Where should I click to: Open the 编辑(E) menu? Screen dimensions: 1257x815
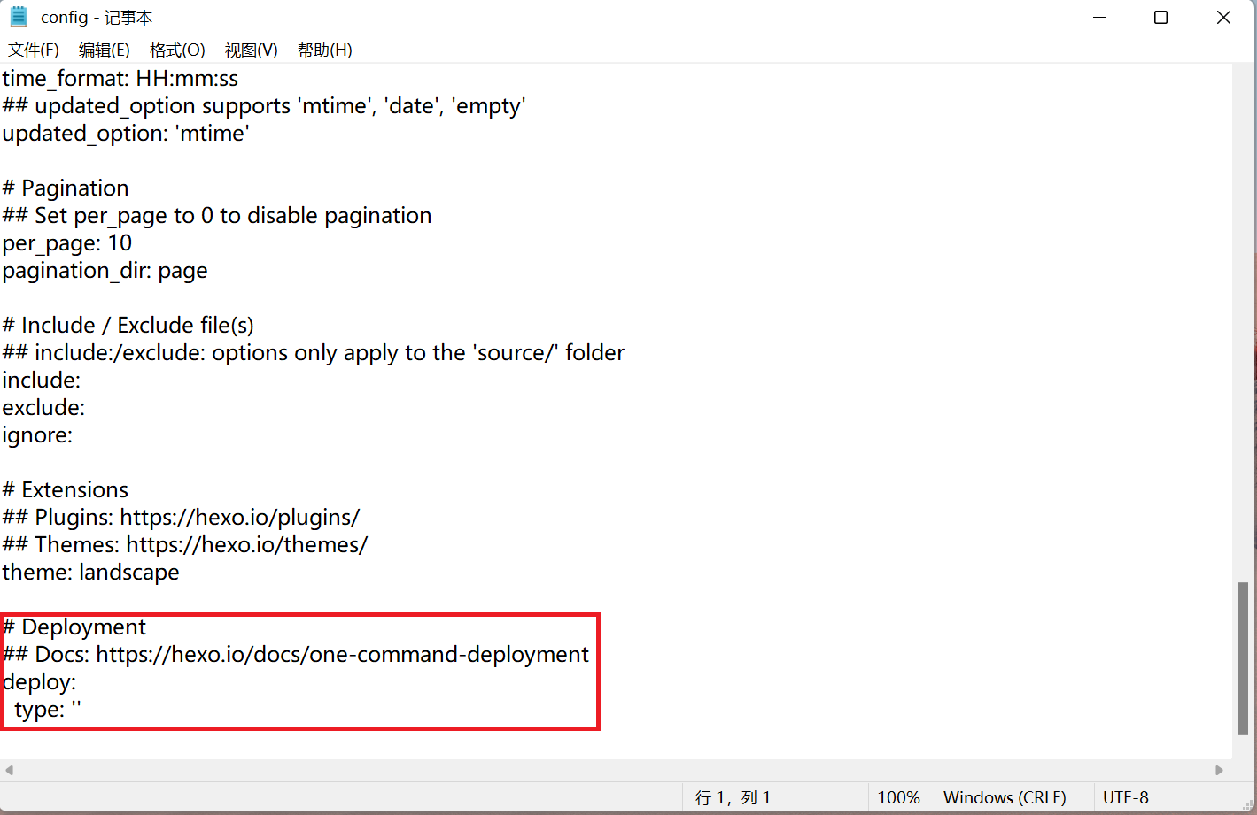click(x=104, y=50)
